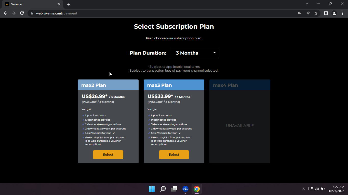
Task: Open Chrome's three-dot menu
Action: tap(342, 13)
